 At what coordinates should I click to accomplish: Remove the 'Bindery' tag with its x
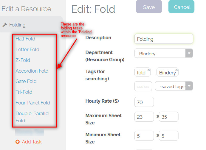[x=176, y=70]
